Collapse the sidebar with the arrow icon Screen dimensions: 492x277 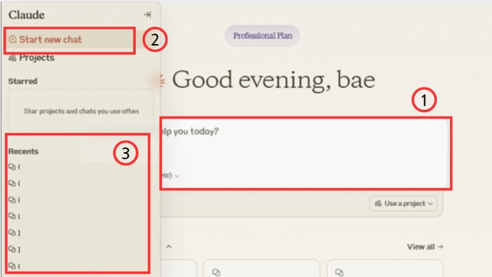[x=147, y=14]
